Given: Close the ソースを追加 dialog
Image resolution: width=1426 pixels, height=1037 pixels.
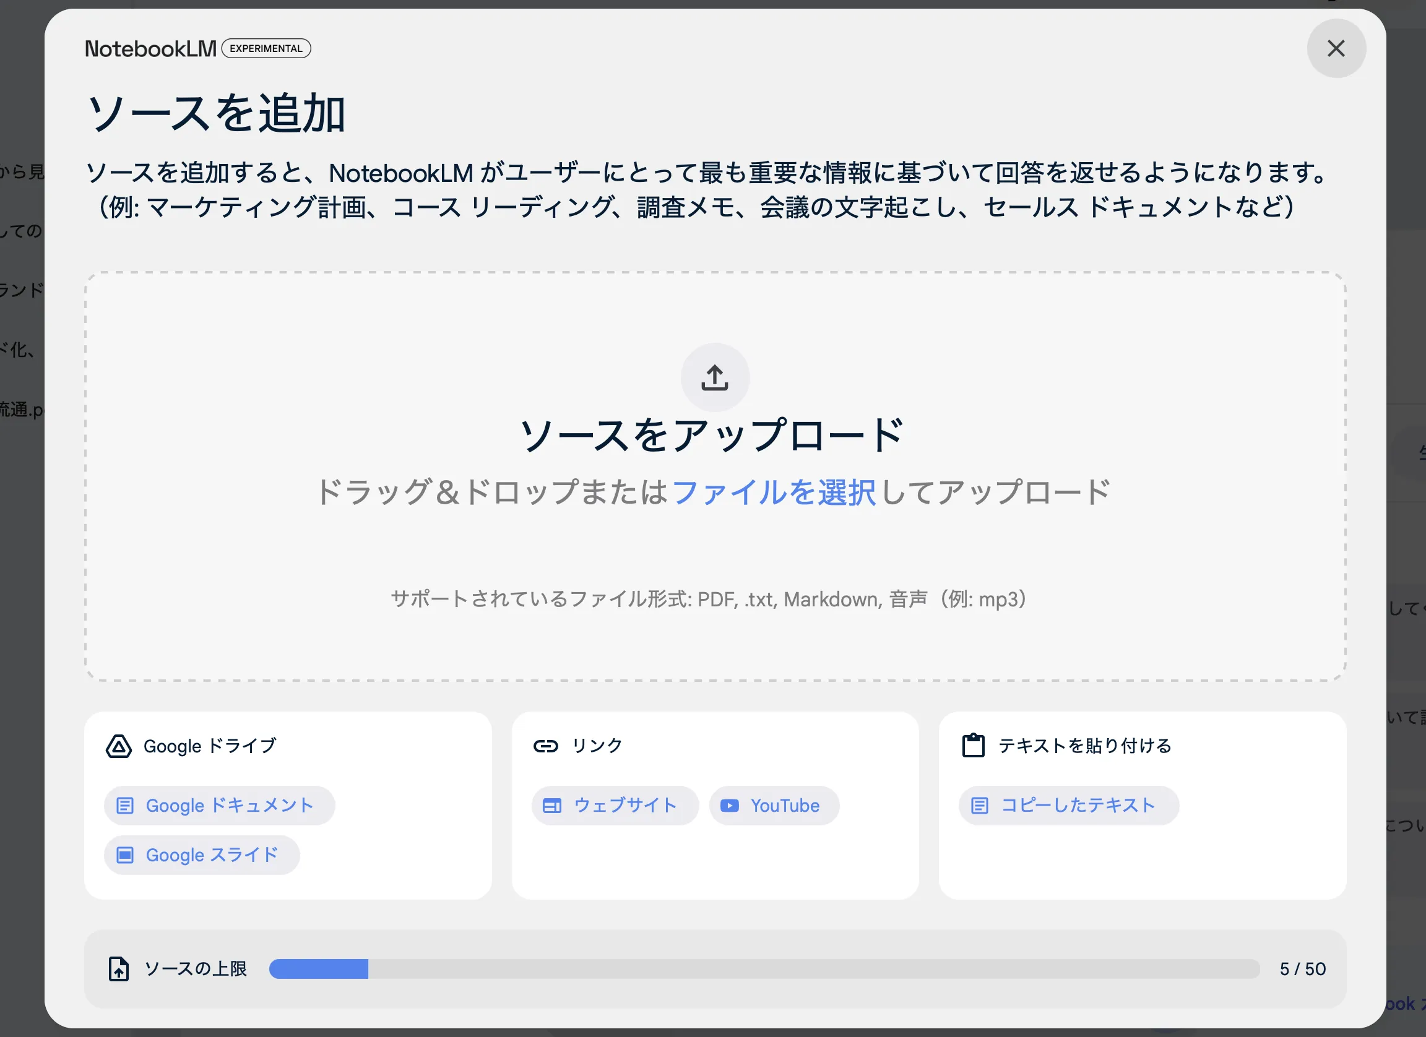Looking at the screenshot, I should pyautogui.click(x=1335, y=49).
